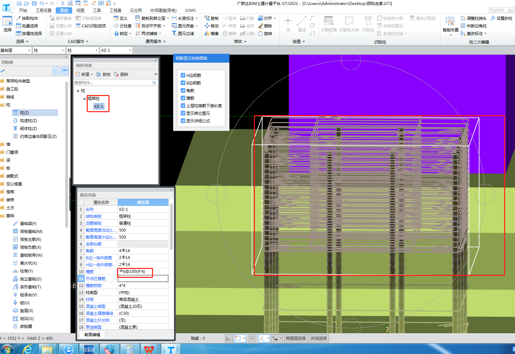This screenshot has width=515, height=354.
Task: Click the search magnifier in the component list
Action: (x=154, y=82)
